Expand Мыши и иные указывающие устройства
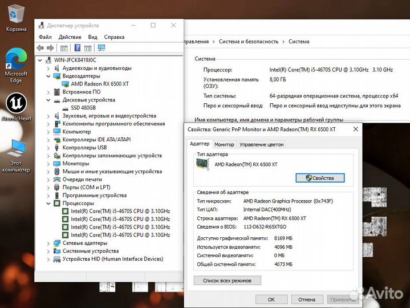Screen dimensions: 410x308 tap(48, 172)
